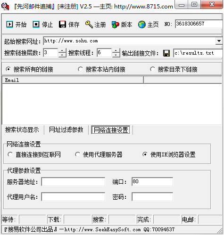Screen dimensions: 224x235
Task: Click the Email column header
Action: point(73,80)
